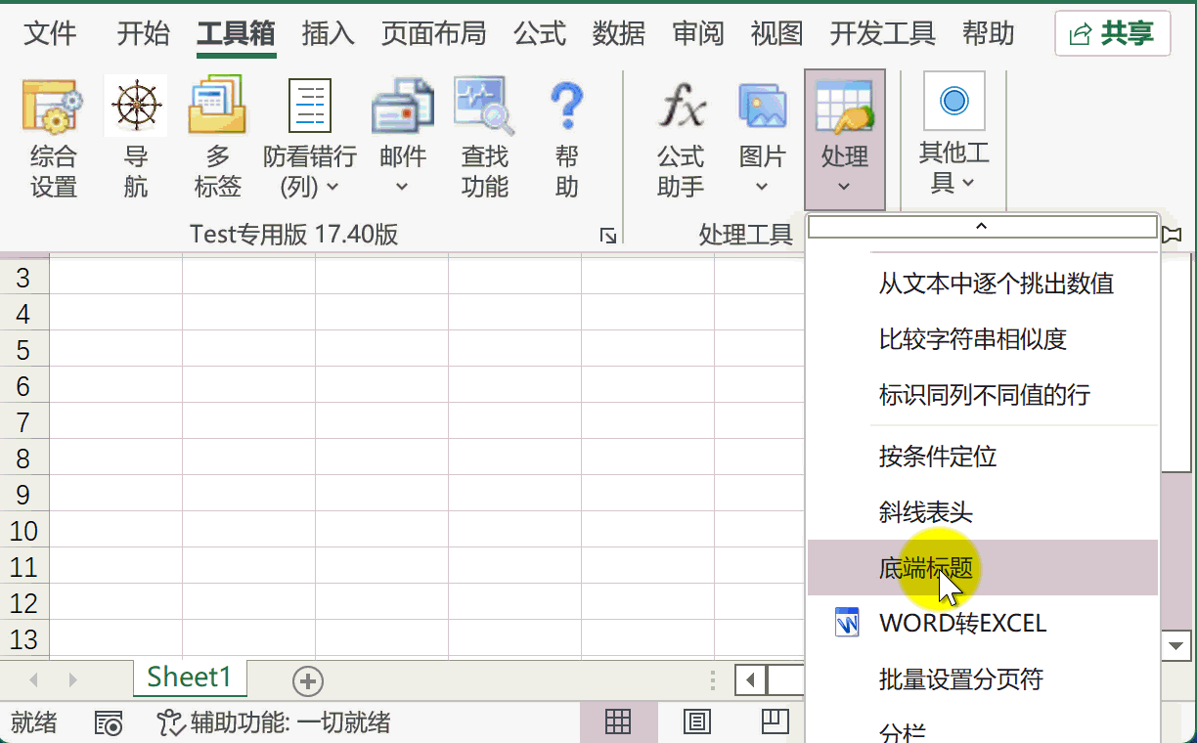1197x743 pixels.
Task: Expand the 防看错行(列) dropdown
Action: (x=310, y=171)
